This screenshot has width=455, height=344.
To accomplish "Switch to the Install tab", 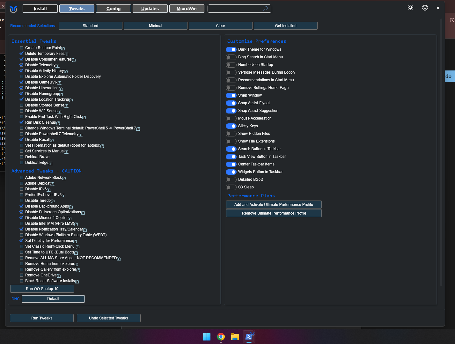I will (40, 9).
